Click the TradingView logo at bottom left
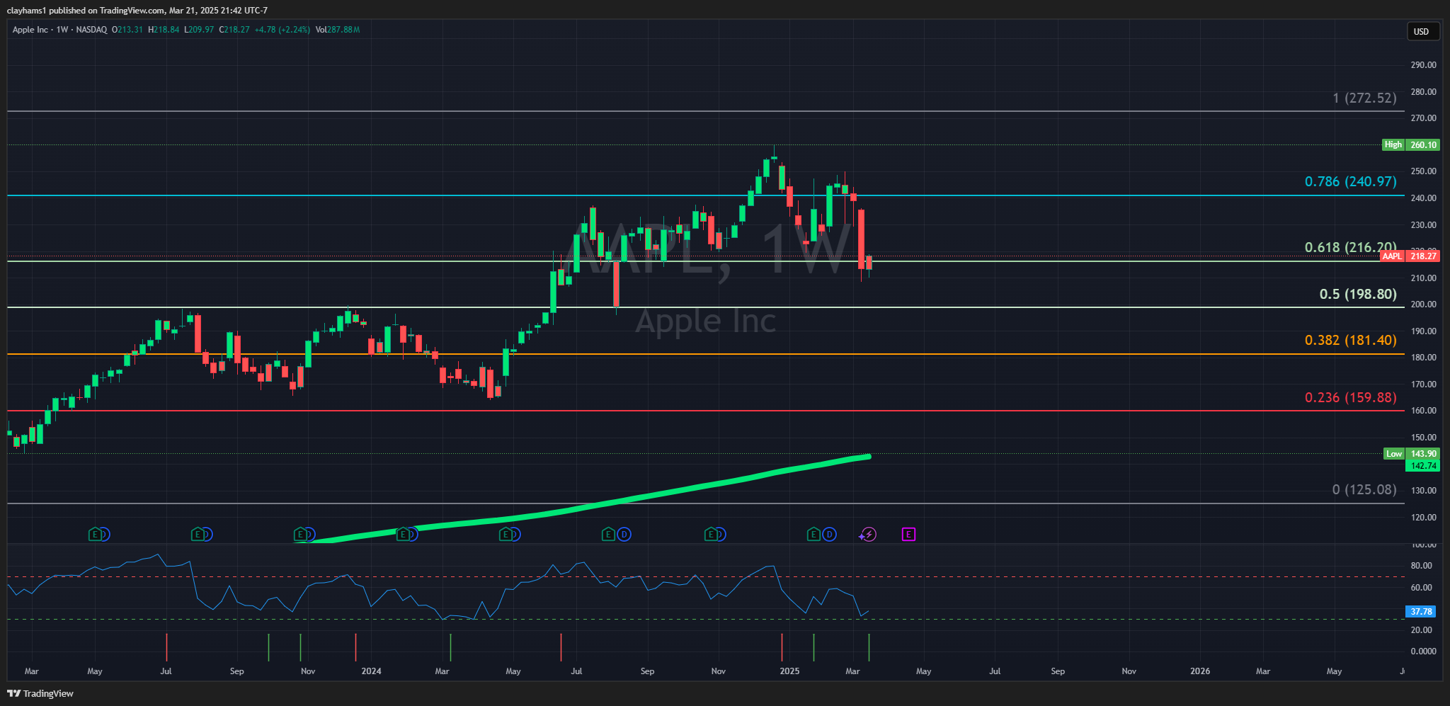Image resolution: width=1450 pixels, height=706 pixels. [40, 693]
